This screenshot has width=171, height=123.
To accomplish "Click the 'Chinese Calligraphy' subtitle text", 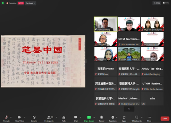I will coord(40,62).
